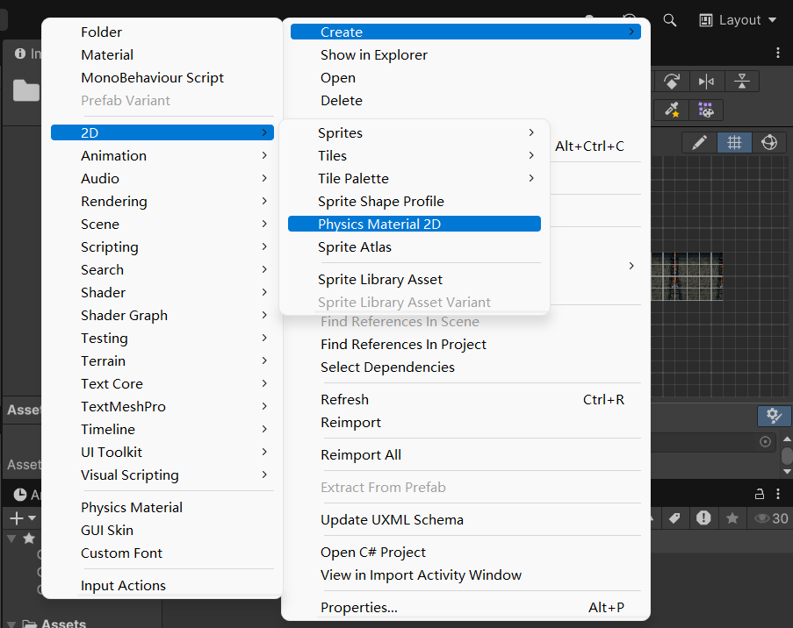Click the flip horizontally tool icon
This screenshot has height=628, width=793.
[x=706, y=82]
